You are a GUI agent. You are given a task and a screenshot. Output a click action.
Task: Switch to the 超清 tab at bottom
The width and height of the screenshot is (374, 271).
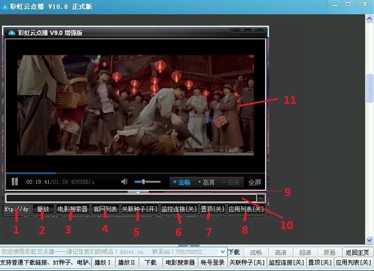[305, 252]
